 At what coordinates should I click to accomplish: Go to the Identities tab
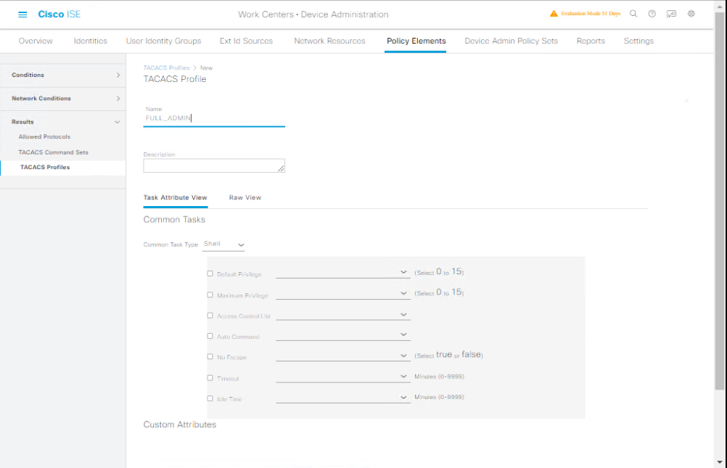pyautogui.click(x=91, y=41)
